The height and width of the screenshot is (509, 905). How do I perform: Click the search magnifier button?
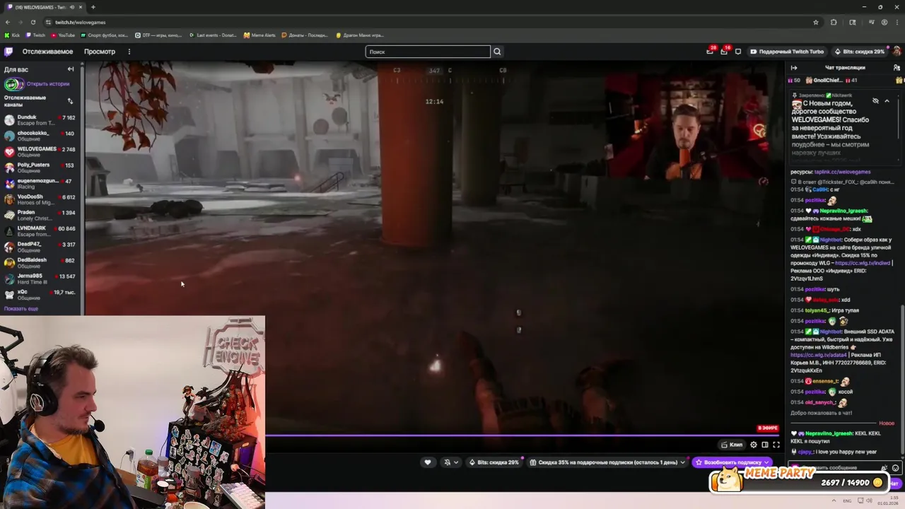pyautogui.click(x=497, y=52)
